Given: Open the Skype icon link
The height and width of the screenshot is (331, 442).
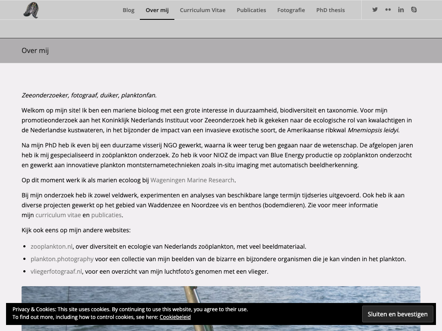Looking at the screenshot, I should coord(414,9).
